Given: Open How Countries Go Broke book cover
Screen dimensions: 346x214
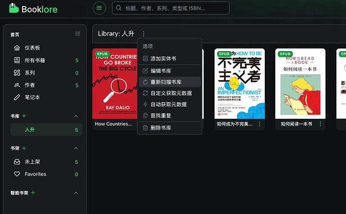Looking at the screenshot, I should click(115, 84).
